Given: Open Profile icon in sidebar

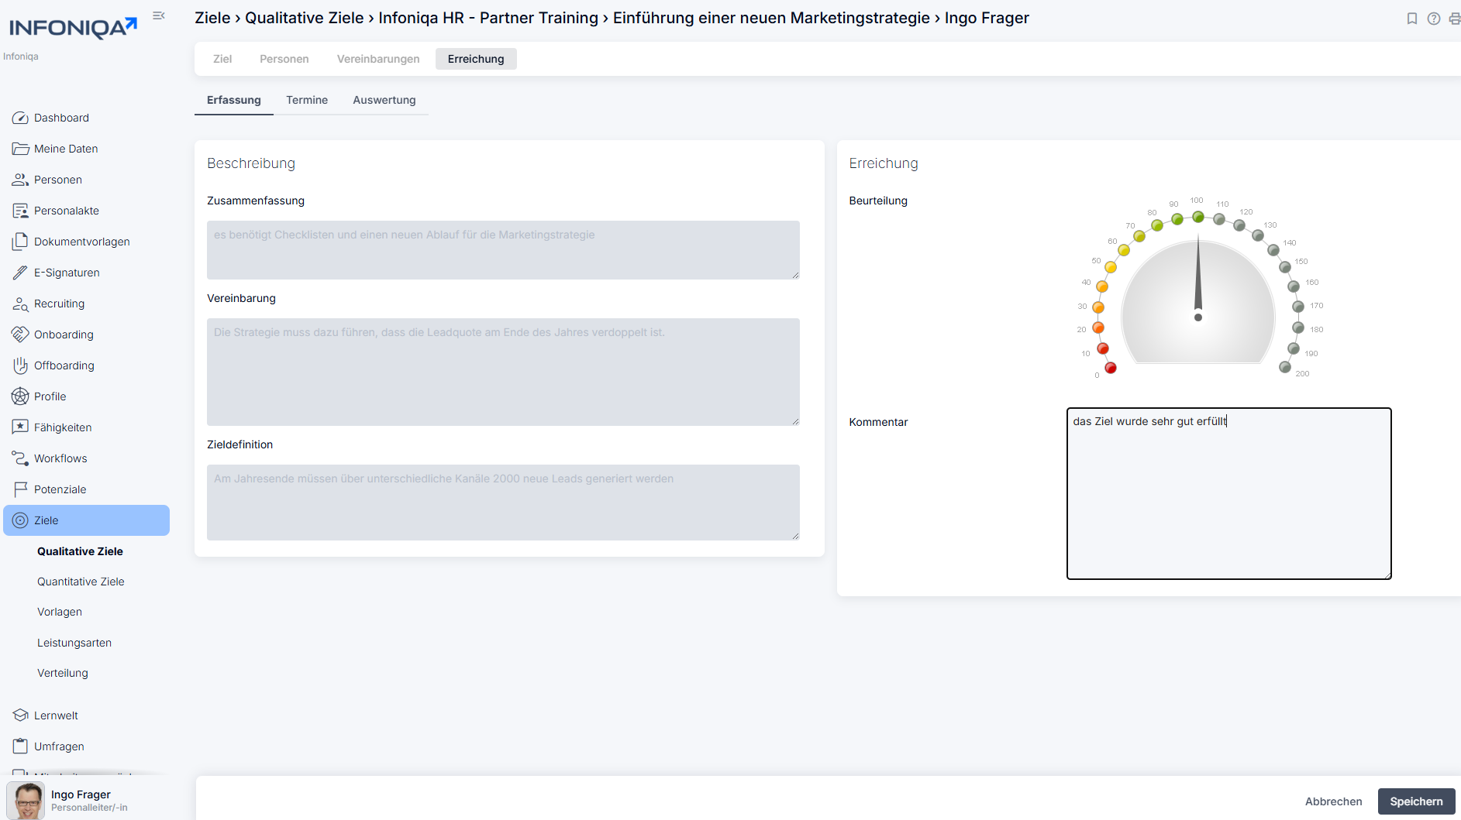Looking at the screenshot, I should pyautogui.click(x=20, y=396).
